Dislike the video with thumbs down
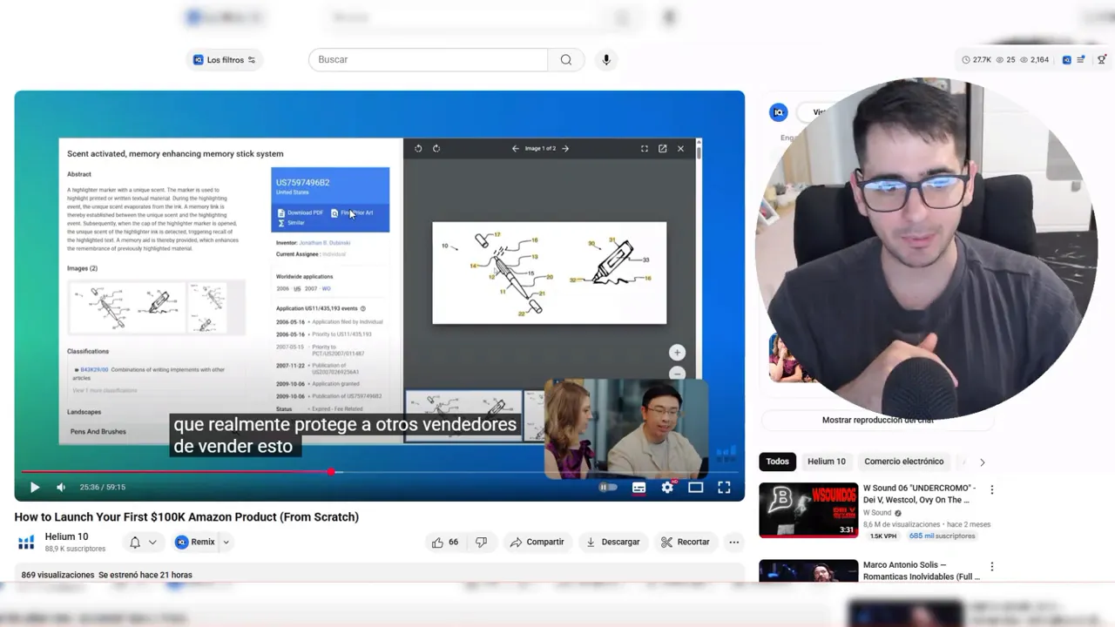This screenshot has width=1115, height=627. (481, 543)
